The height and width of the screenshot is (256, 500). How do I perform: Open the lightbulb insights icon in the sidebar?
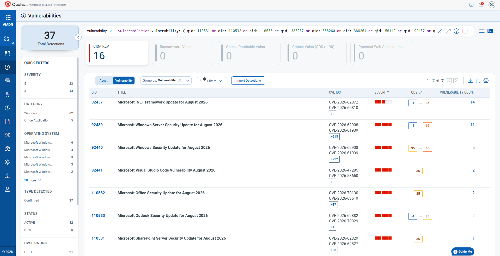(7, 176)
